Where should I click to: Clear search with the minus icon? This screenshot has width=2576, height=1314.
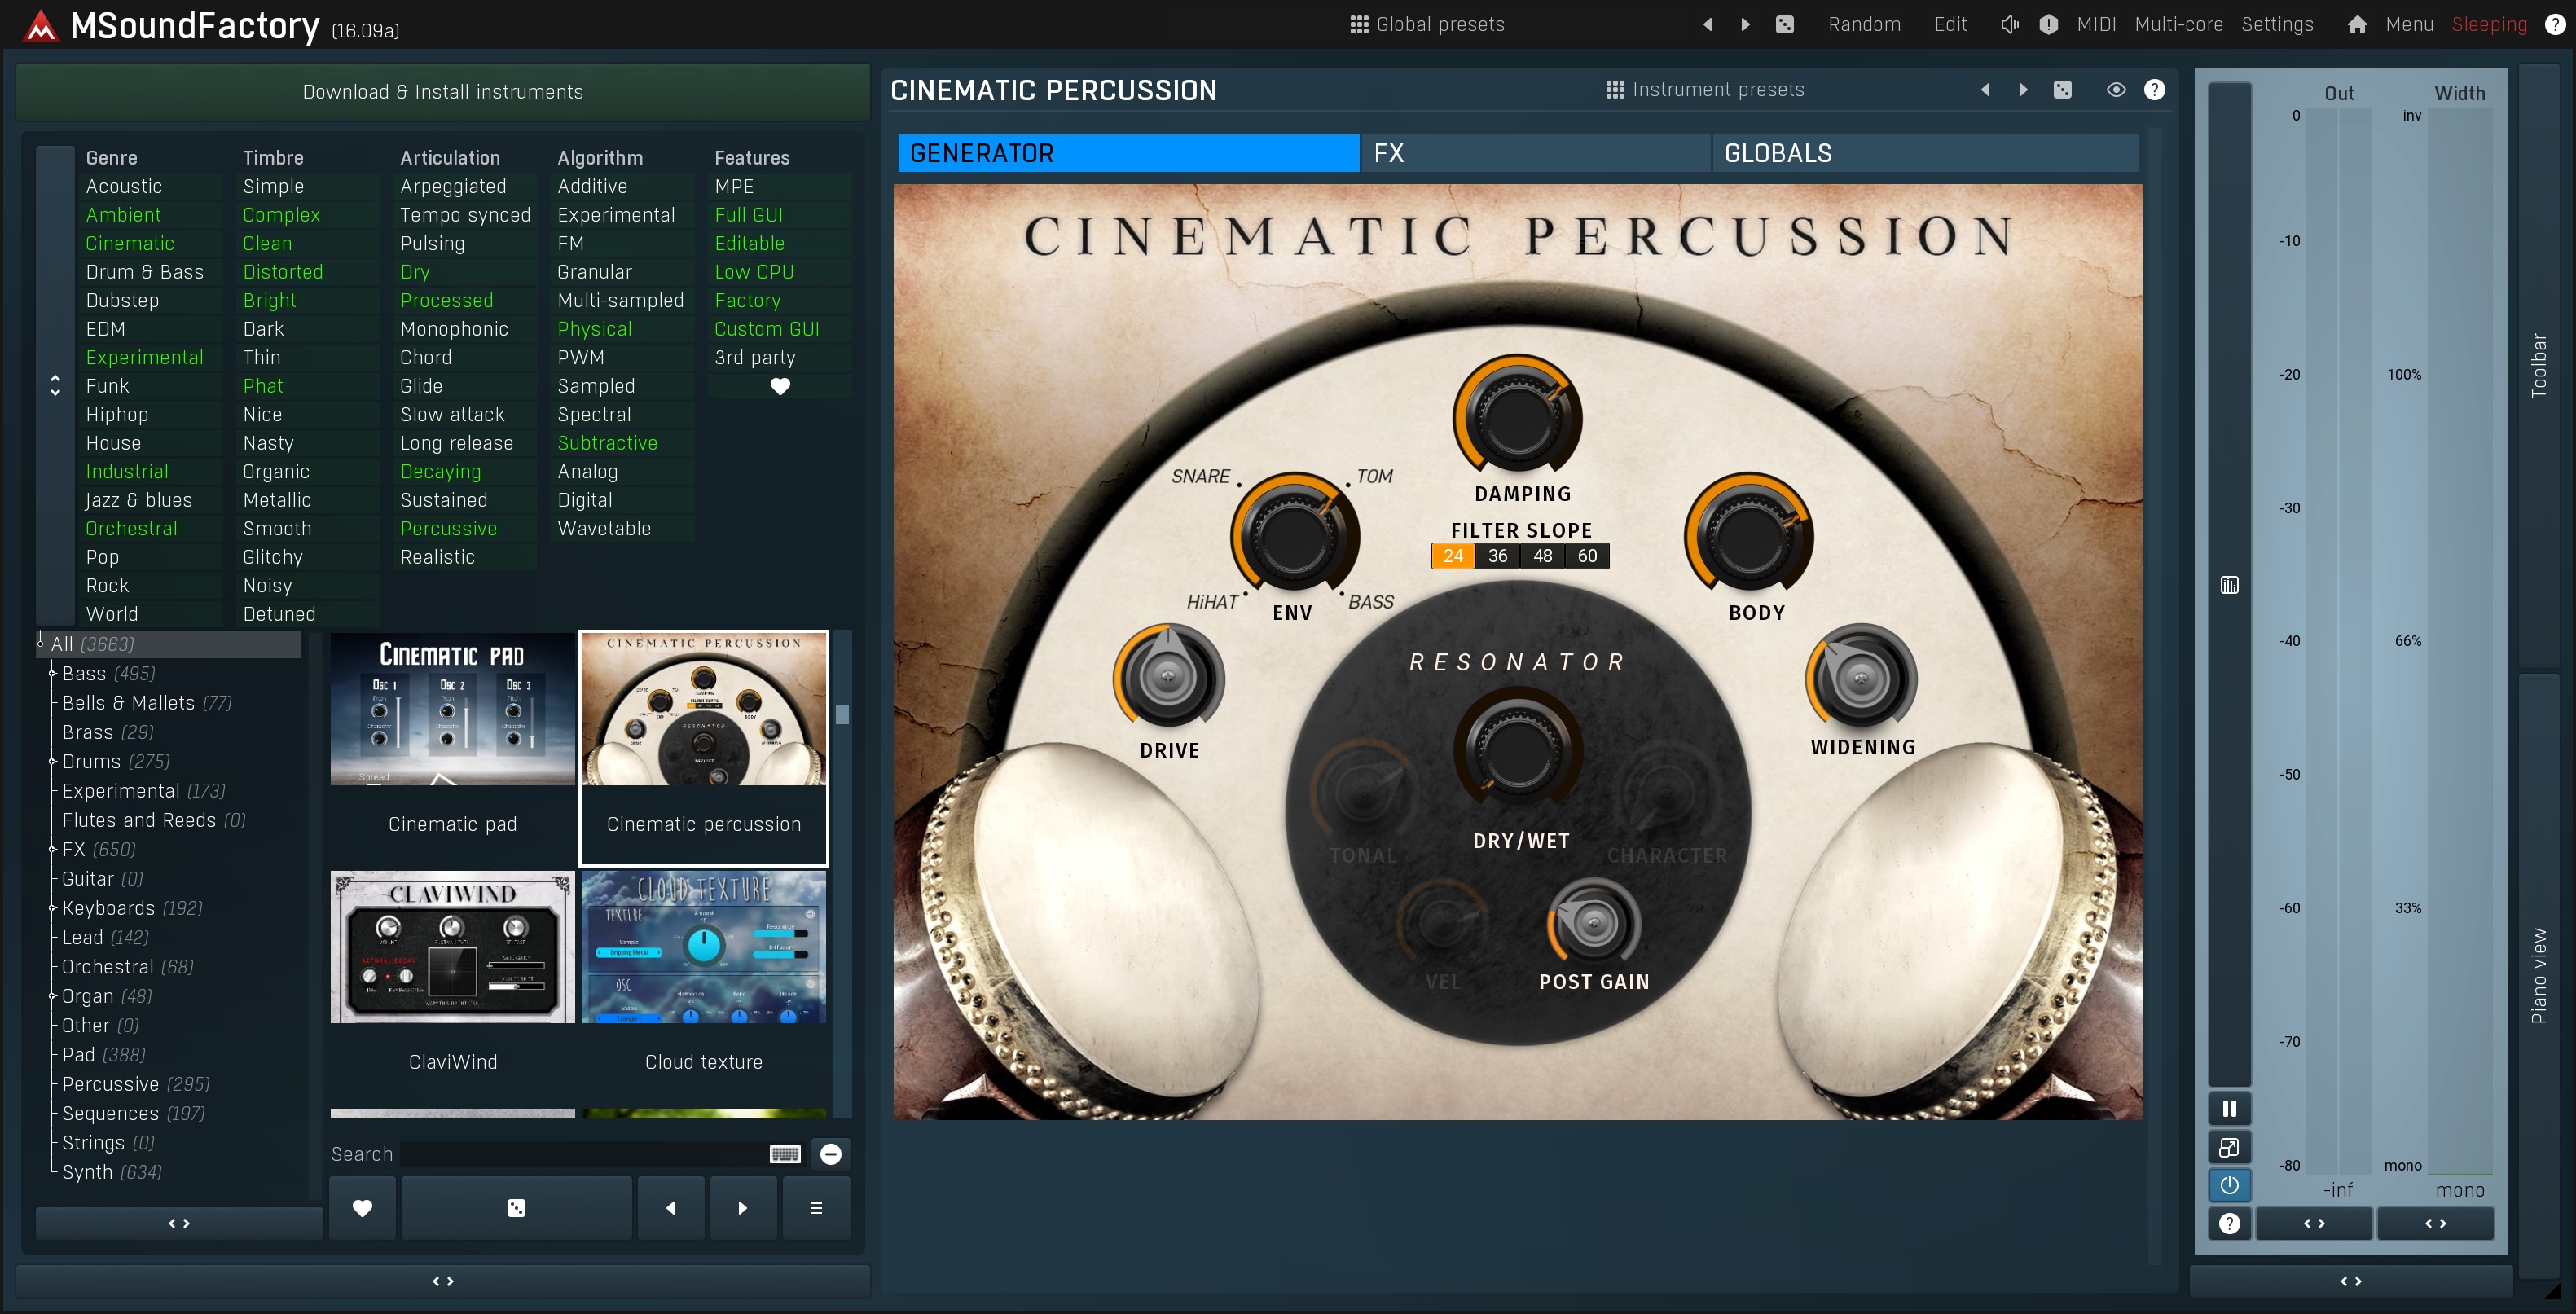pyautogui.click(x=830, y=1154)
